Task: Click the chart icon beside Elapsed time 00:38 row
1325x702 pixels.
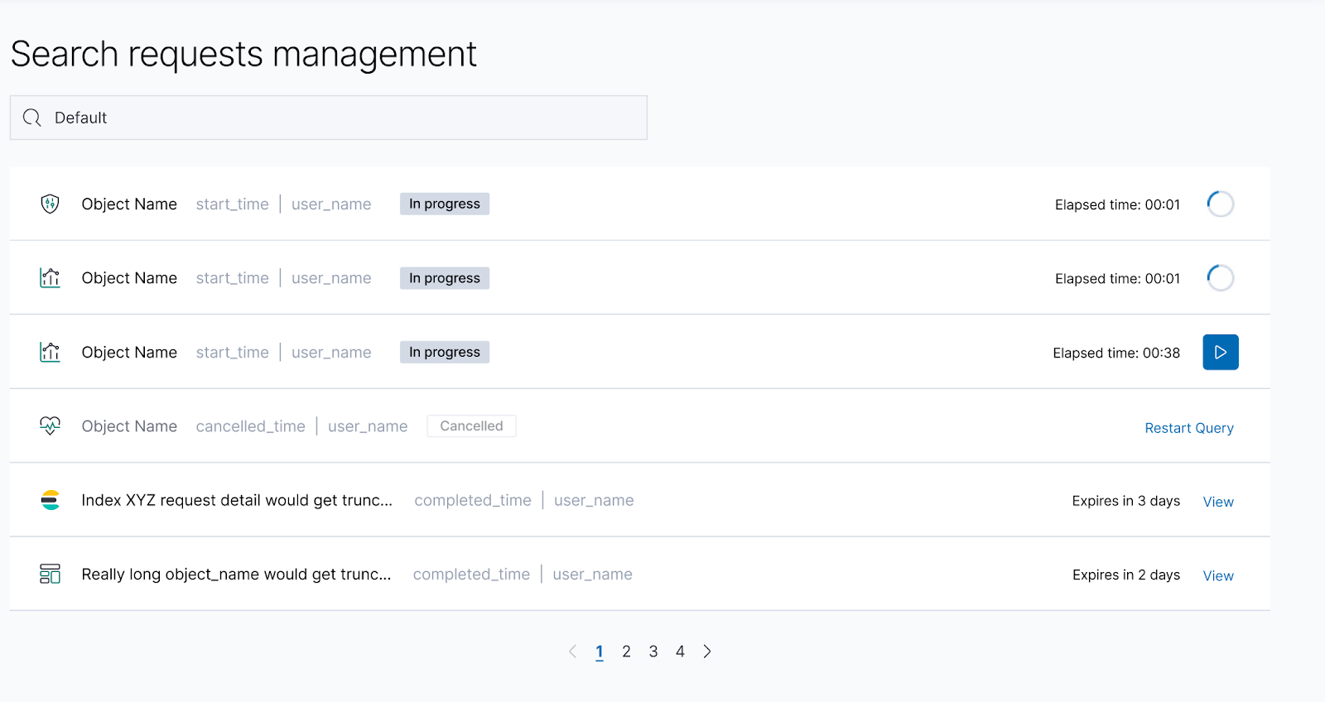Action: [x=50, y=352]
